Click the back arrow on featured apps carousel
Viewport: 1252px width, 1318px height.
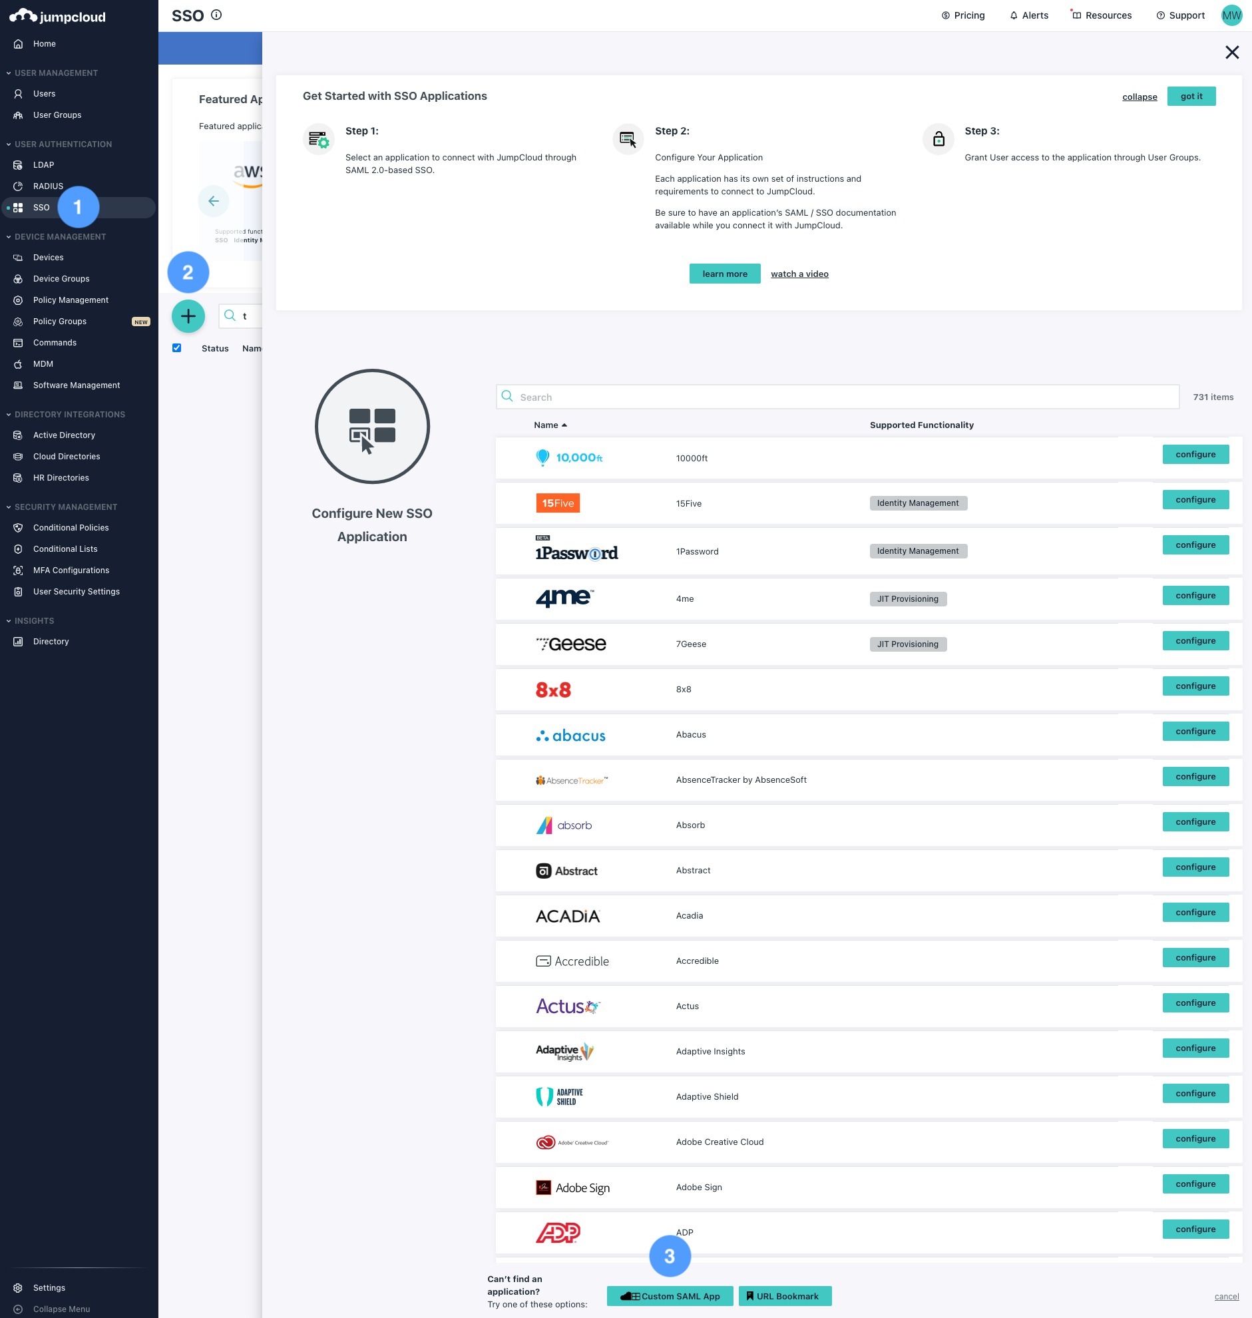(x=214, y=201)
